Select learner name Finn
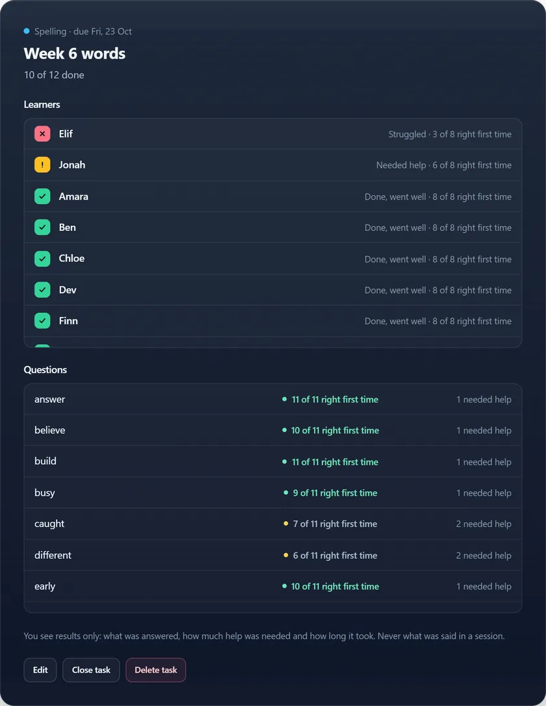The width and height of the screenshot is (546, 706). click(68, 321)
